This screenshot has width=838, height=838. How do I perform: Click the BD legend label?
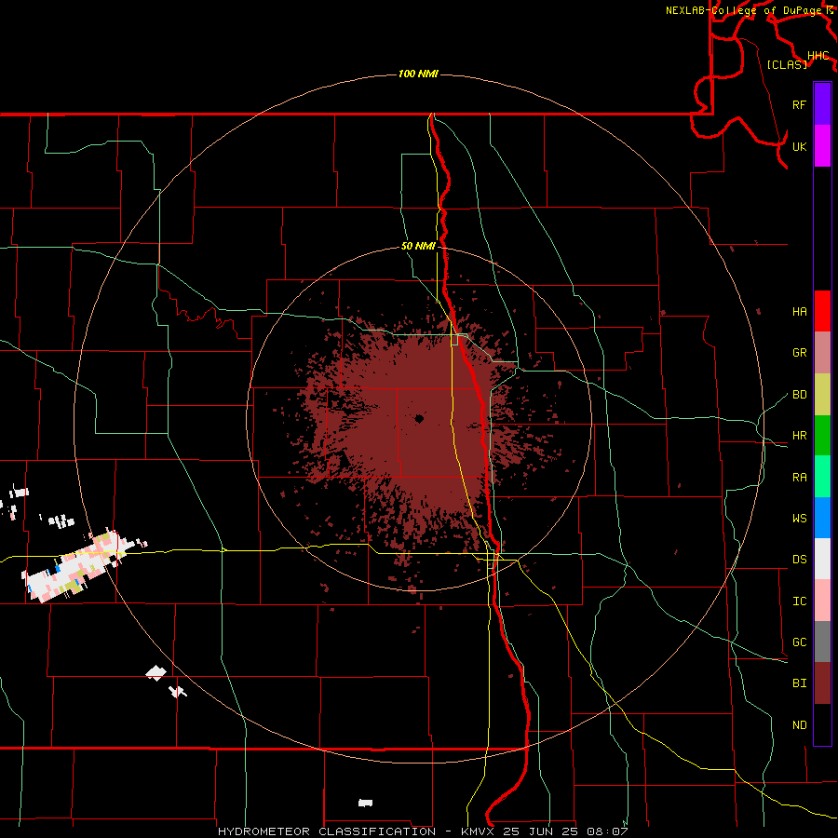[x=799, y=395]
